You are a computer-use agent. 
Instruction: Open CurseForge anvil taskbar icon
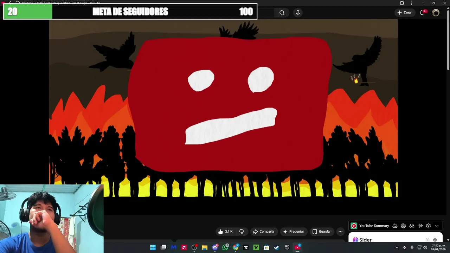[246, 247]
